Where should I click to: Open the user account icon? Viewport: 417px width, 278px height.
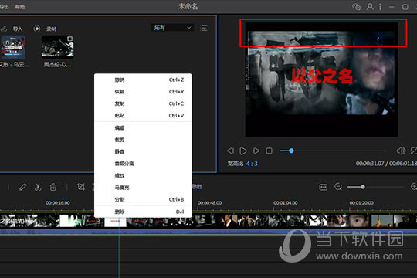pos(370,7)
